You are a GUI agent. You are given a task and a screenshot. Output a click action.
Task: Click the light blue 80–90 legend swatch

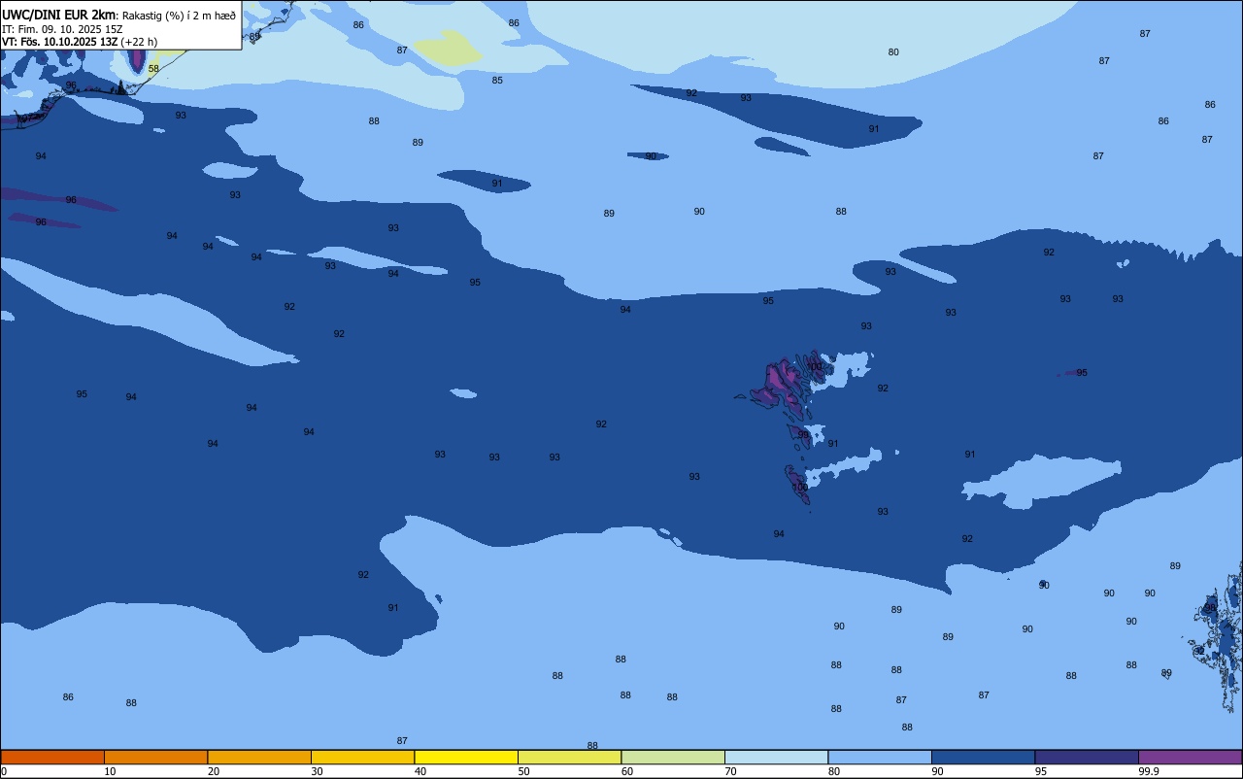pos(880,757)
